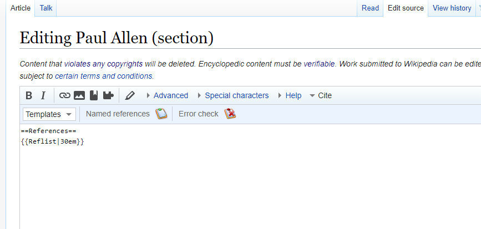Image resolution: width=481 pixels, height=229 pixels.
Task: Run Error check clipboard icon
Action: tap(230, 114)
